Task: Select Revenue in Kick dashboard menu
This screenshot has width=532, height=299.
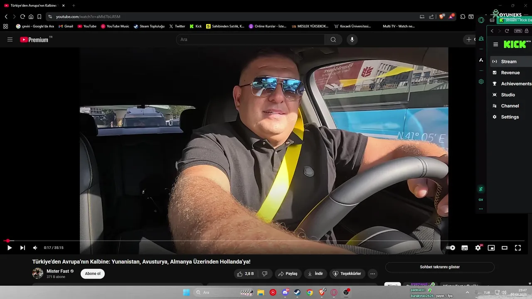Action: pos(511,73)
